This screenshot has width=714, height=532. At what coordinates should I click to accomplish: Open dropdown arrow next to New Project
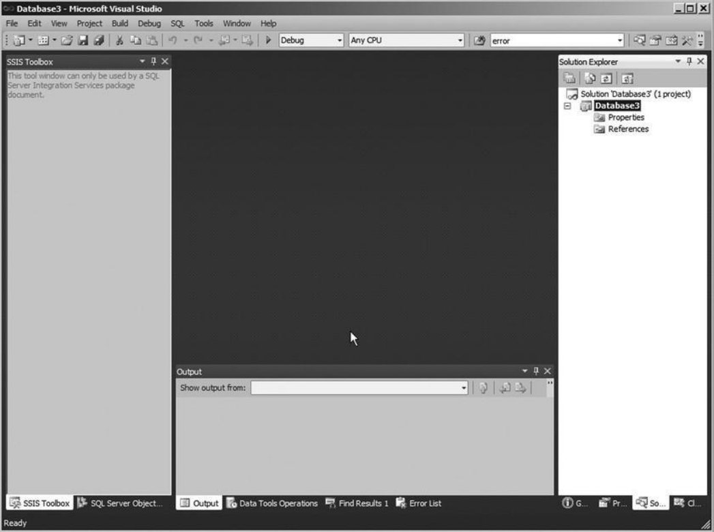[x=31, y=40]
